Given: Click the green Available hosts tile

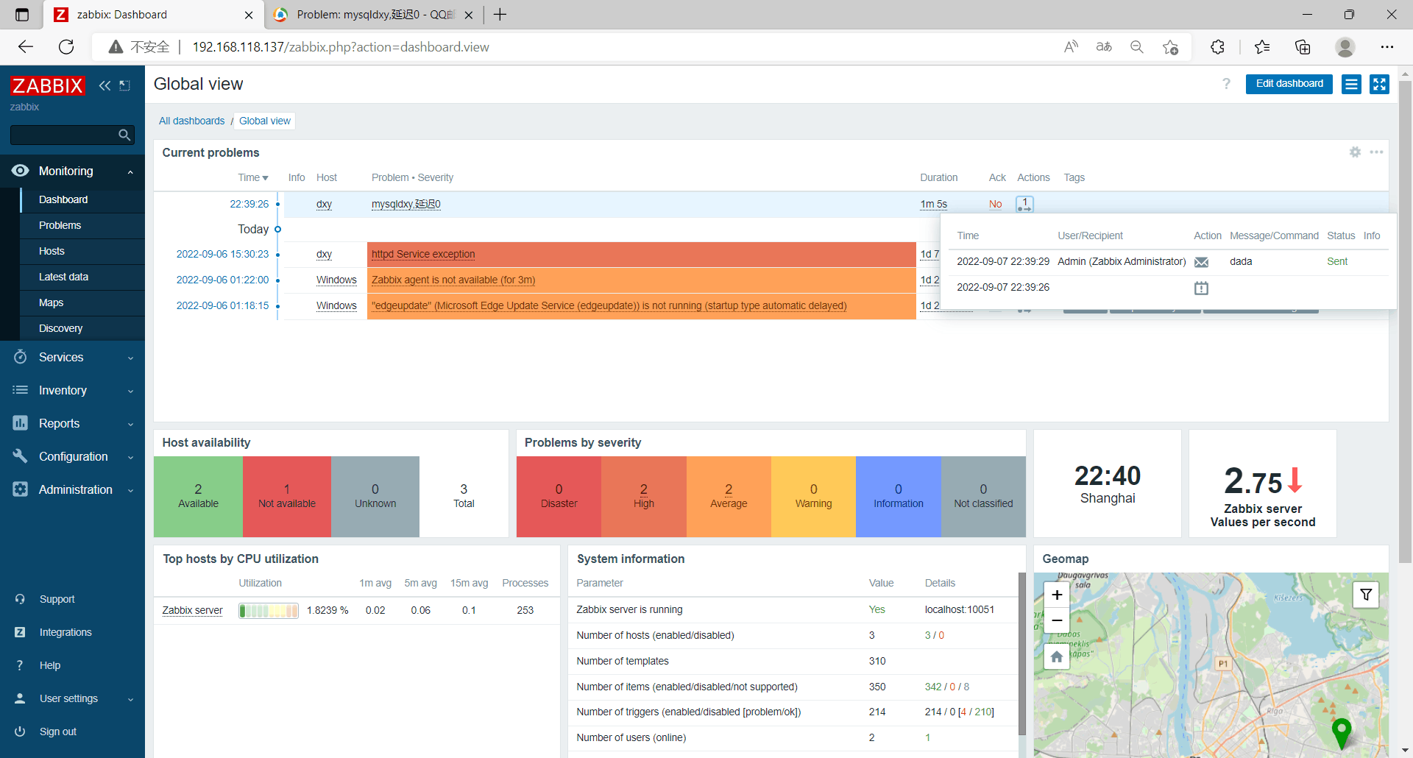Looking at the screenshot, I should (x=198, y=497).
